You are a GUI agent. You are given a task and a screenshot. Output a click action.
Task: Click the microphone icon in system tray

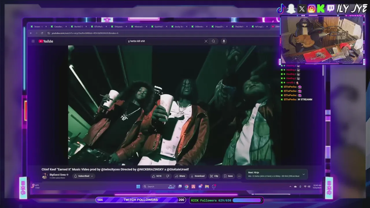[x=300, y=187]
